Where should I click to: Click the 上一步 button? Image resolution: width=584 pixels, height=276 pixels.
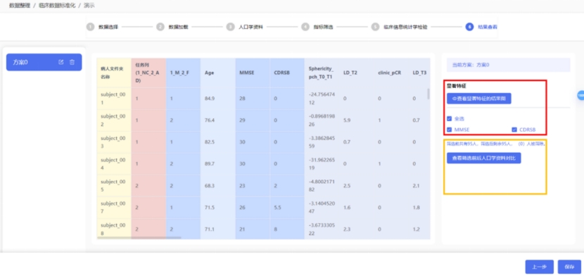click(x=539, y=267)
